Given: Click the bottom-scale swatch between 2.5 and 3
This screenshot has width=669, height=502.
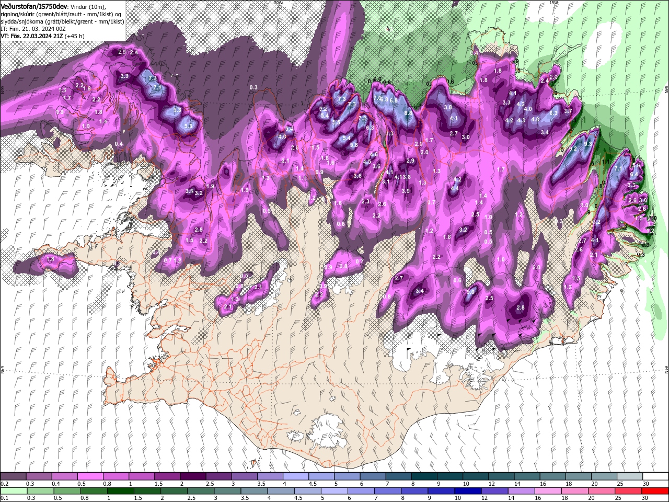Looking at the screenshot, I should coord(201,491).
